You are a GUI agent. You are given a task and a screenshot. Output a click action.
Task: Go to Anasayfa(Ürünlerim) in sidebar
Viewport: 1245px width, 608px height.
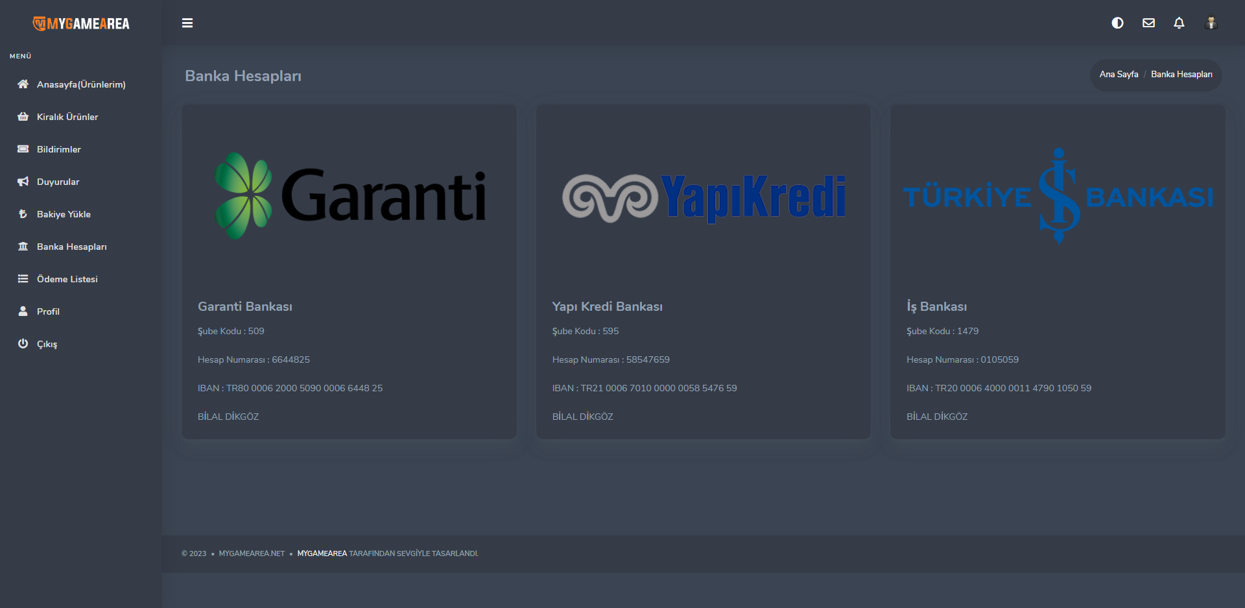point(80,84)
